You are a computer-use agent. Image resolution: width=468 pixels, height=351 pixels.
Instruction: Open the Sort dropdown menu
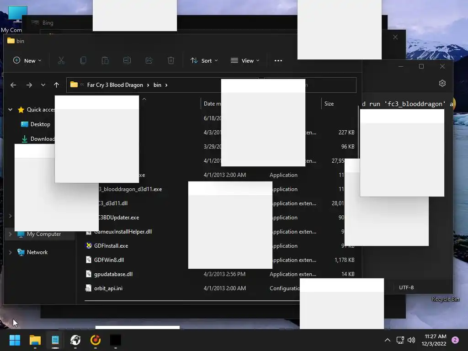[204, 61]
